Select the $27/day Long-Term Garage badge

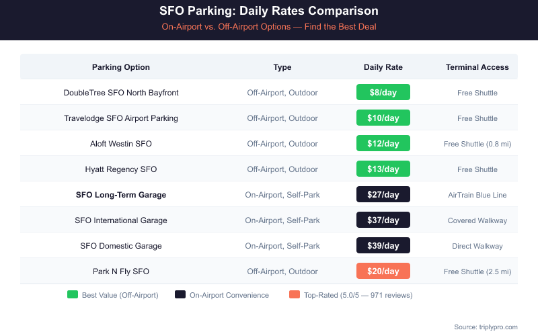[x=383, y=195]
